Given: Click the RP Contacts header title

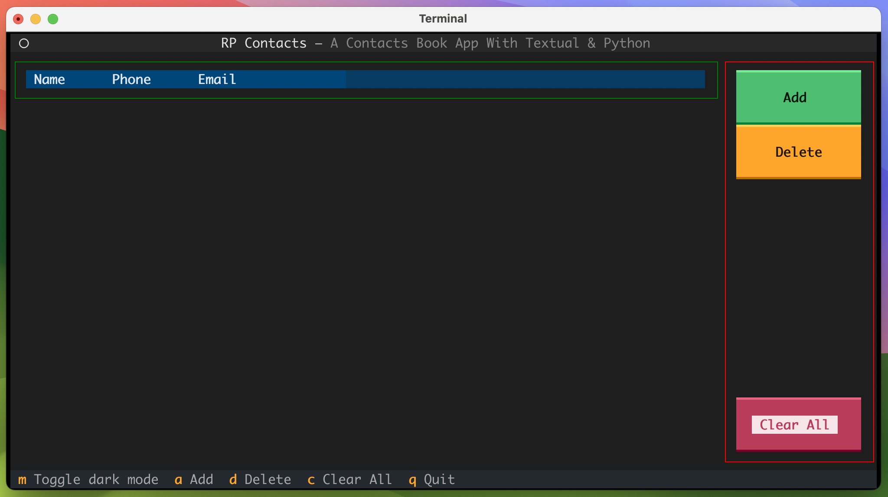Looking at the screenshot, I should 264,43.
